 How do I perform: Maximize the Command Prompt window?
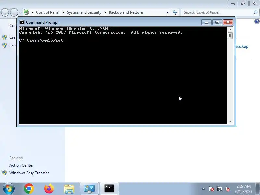pyautogui.click(x=217, y=22)
